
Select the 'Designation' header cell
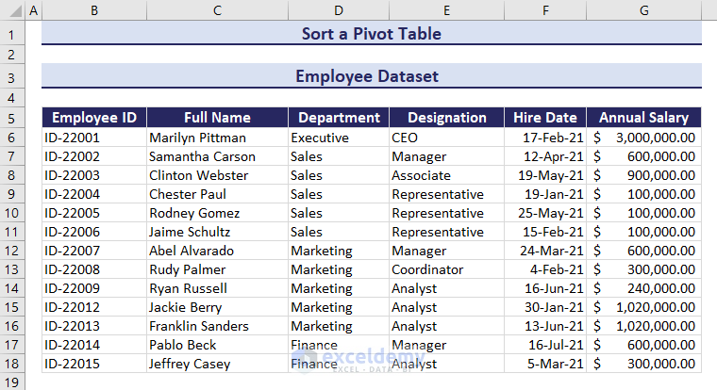tap(446, 118)
